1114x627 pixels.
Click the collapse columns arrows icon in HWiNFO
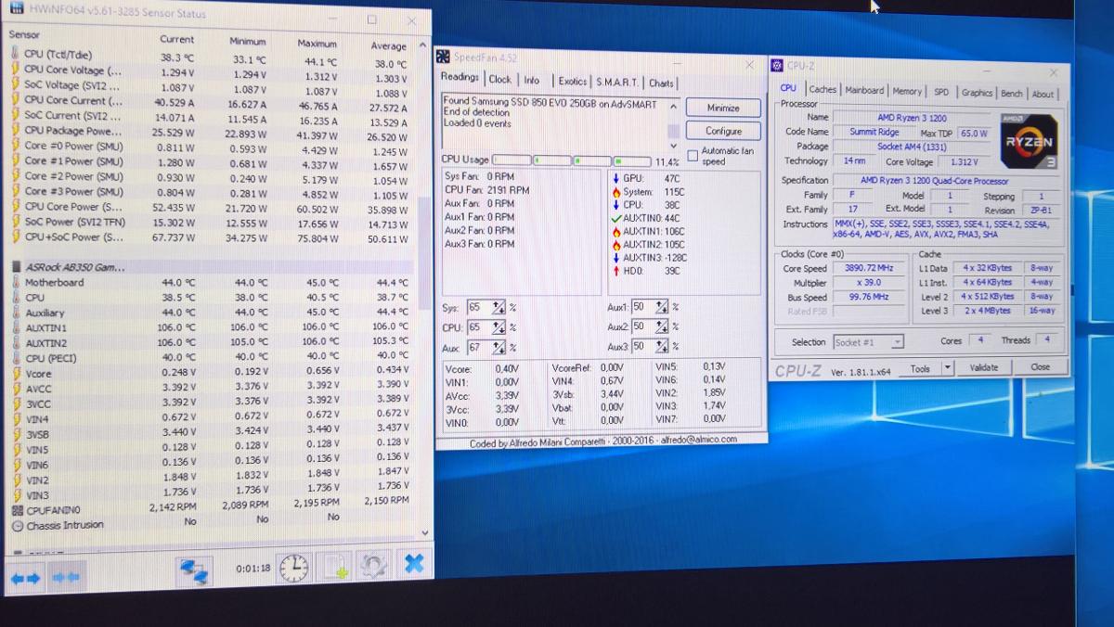[x=68, y=577]
